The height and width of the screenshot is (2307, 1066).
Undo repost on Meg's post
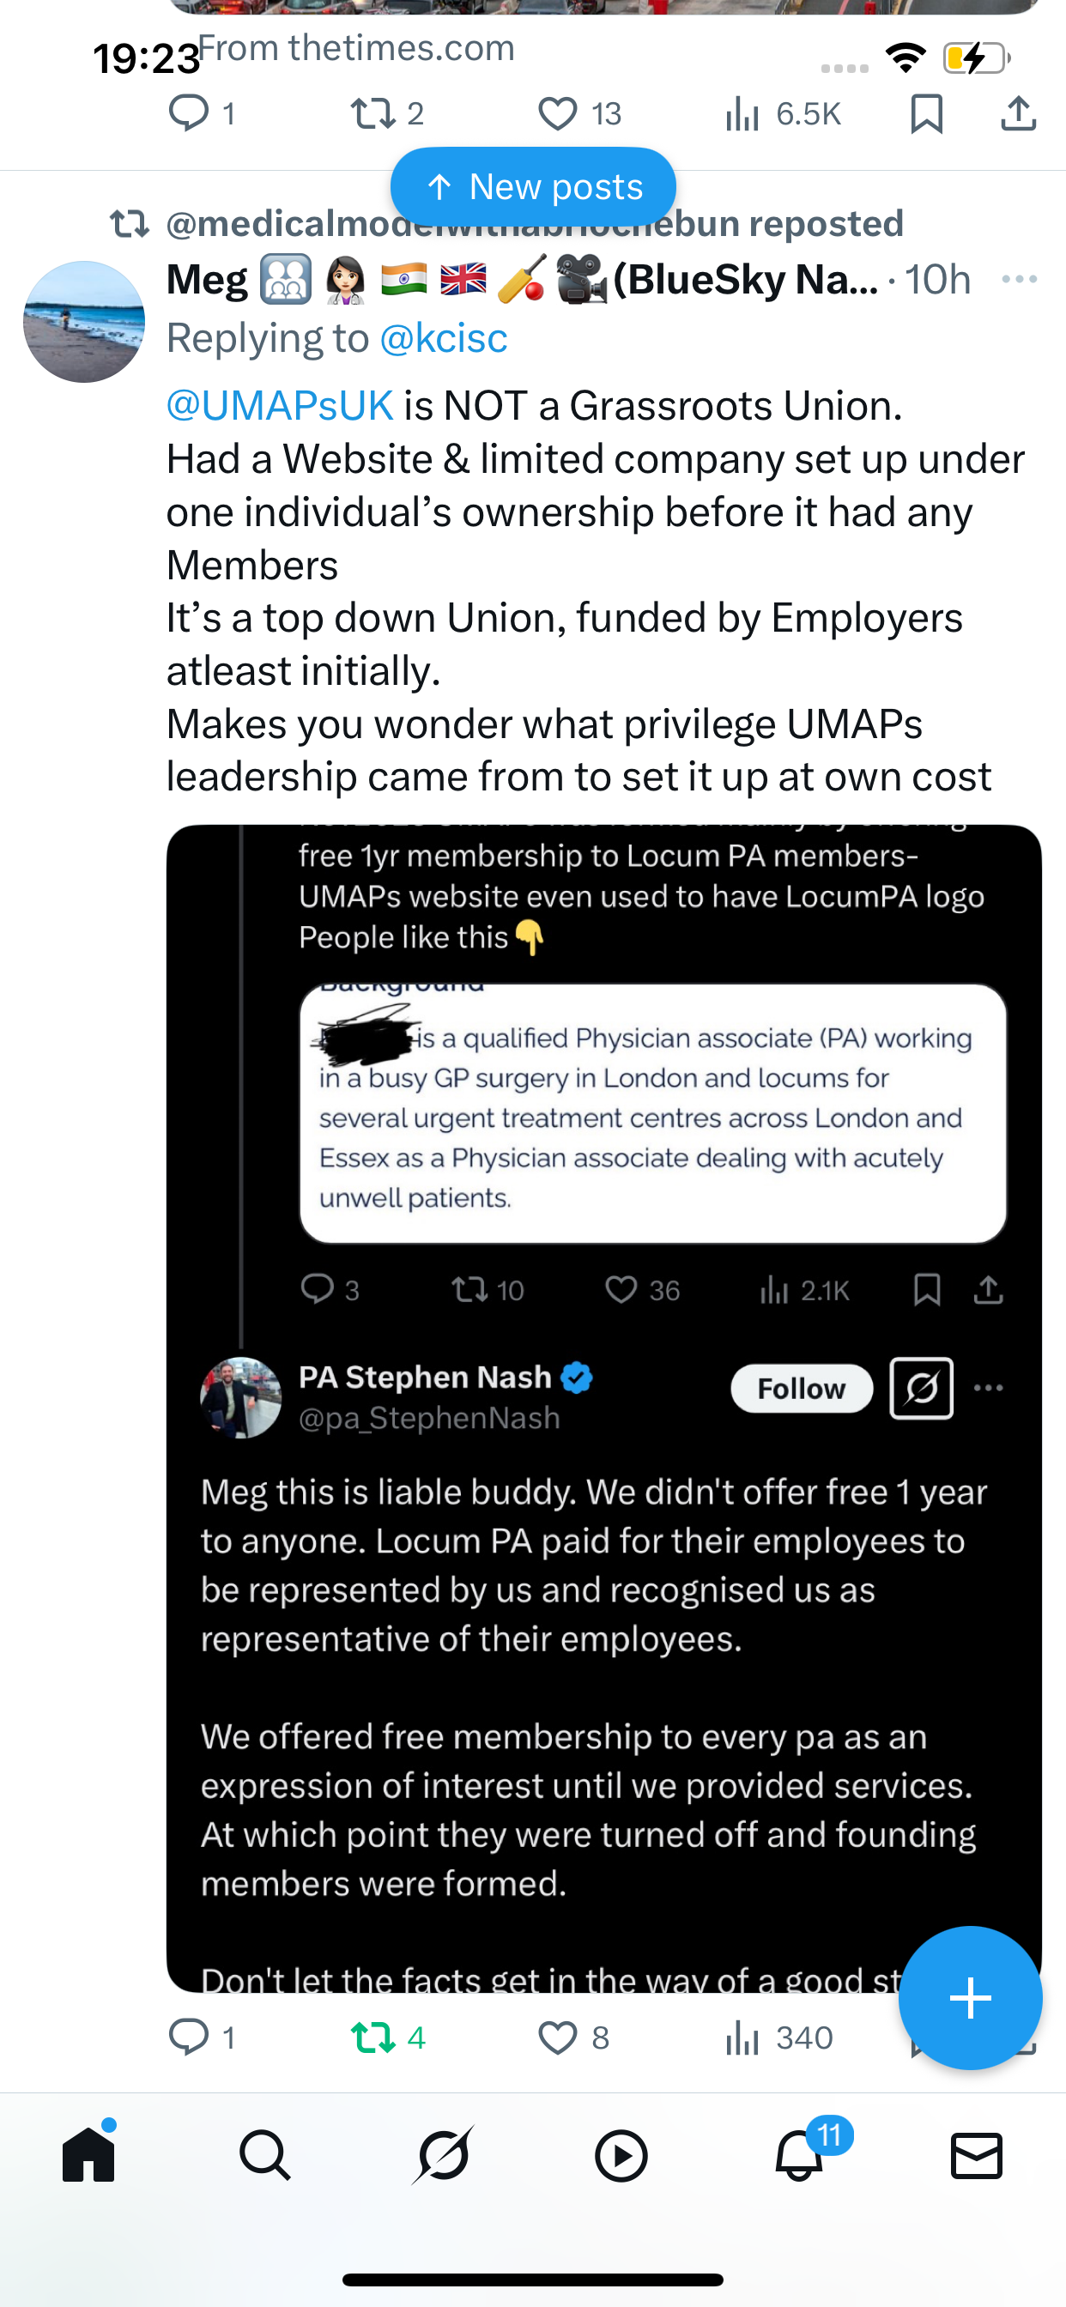pos(372,2038)
